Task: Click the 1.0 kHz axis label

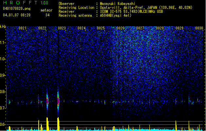Action: pos(3,59)
